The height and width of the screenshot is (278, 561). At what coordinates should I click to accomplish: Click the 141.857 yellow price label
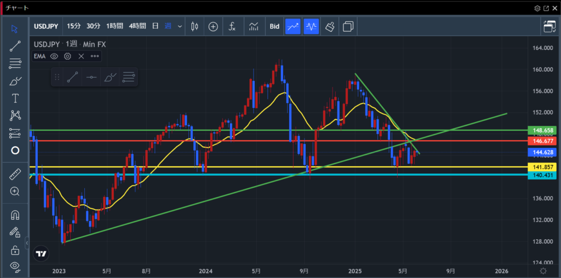(x=543, y=167)
